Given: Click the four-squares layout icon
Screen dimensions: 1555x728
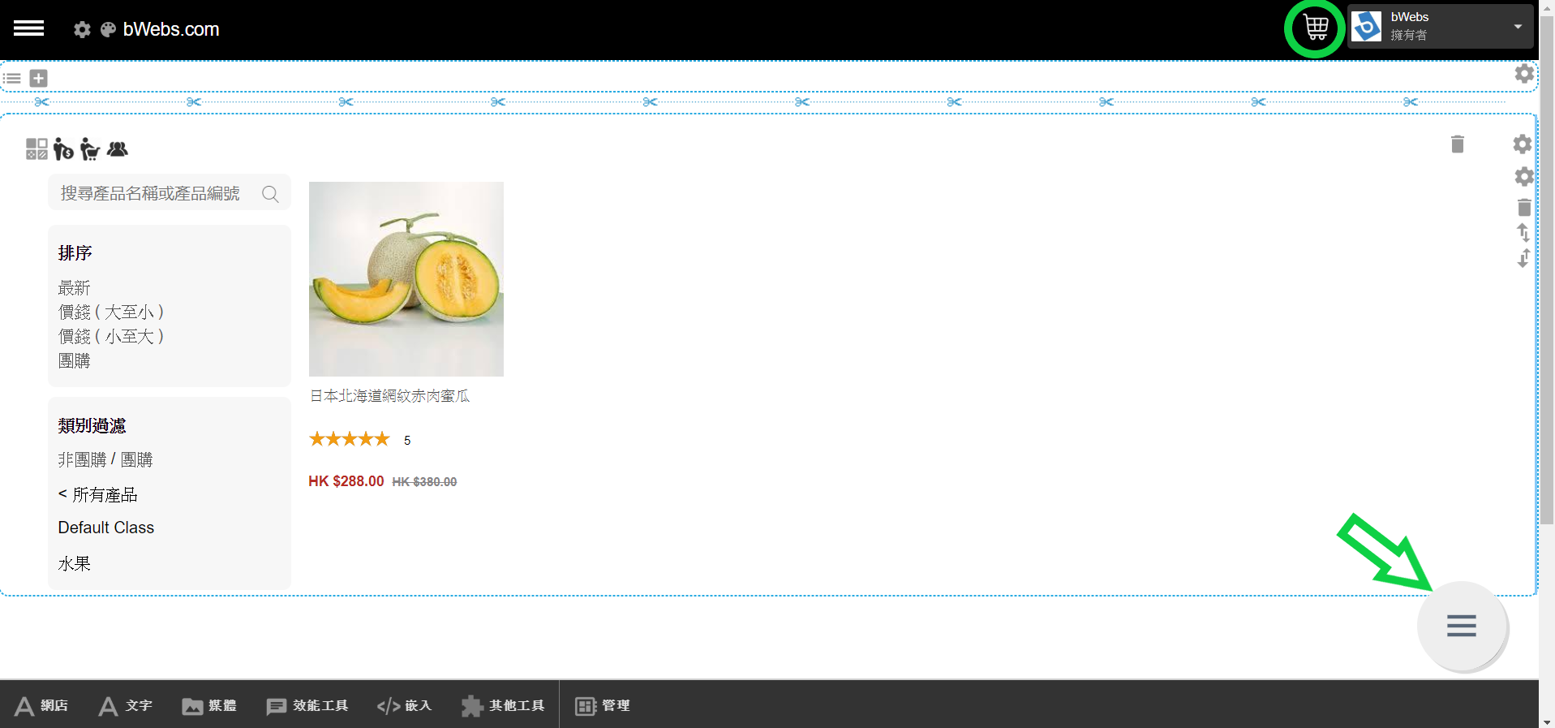Looking at the screenshot, I should point(37,149).
